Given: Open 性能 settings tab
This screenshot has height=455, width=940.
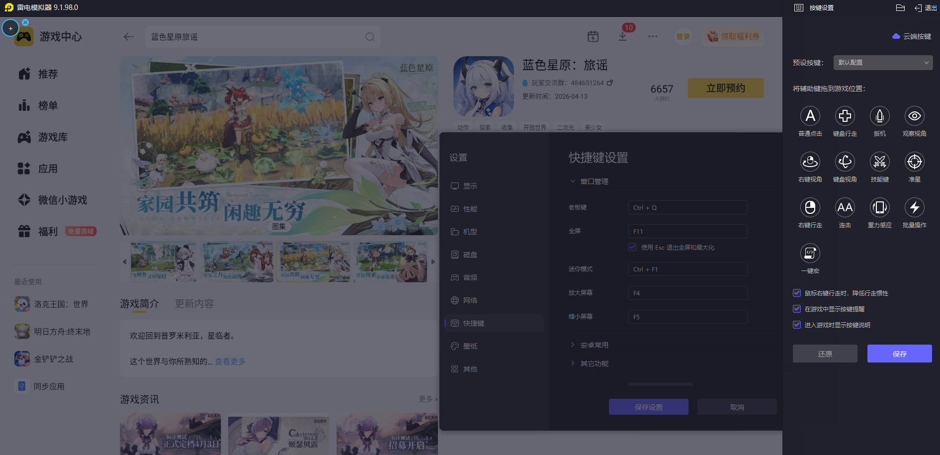Looking at the screenshot, I should 494,209.
